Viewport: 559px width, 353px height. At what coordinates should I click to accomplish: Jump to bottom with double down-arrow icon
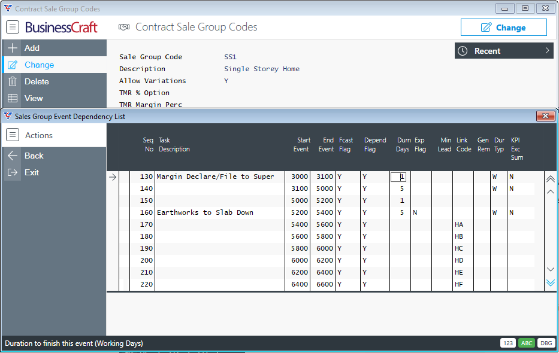point(551,282)
